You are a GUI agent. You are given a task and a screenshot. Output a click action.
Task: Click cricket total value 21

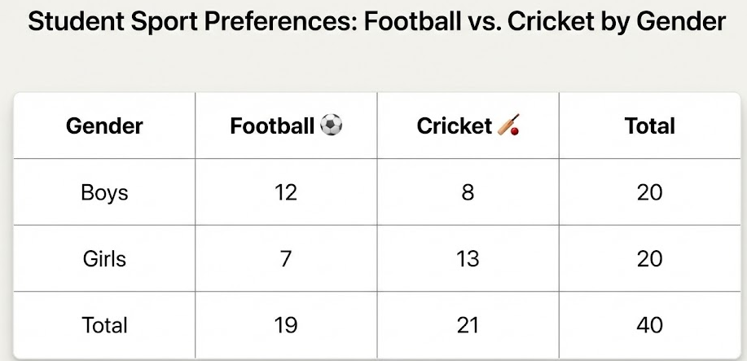tap(468, 325)
